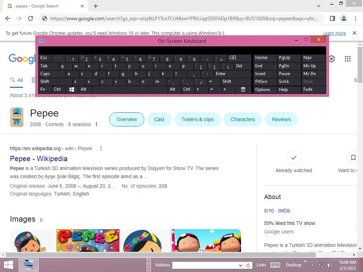
Task: Open the Chrome tab search dropdown
Action: pyautogui.click(x=319, y=6)
